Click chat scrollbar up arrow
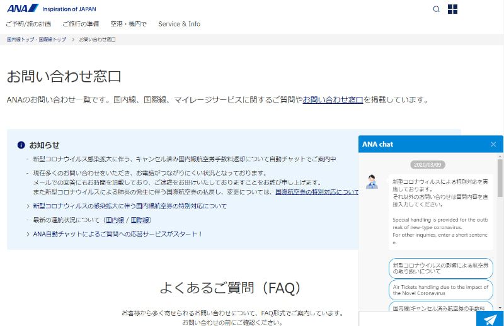Screen dimensions: 504x326 [500, 157]
